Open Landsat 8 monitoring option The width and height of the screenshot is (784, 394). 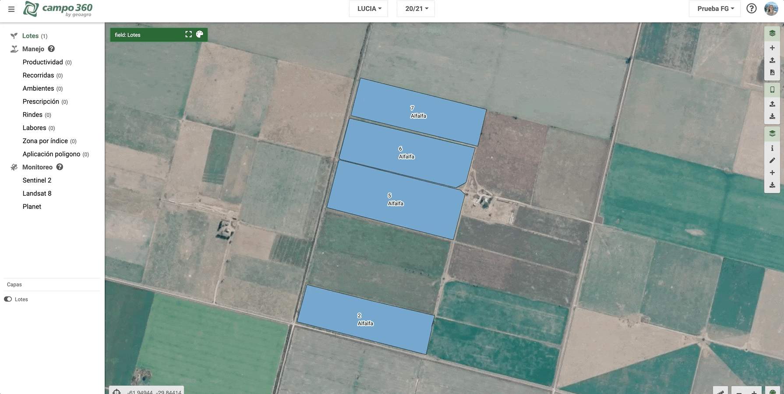coord(37,193)
